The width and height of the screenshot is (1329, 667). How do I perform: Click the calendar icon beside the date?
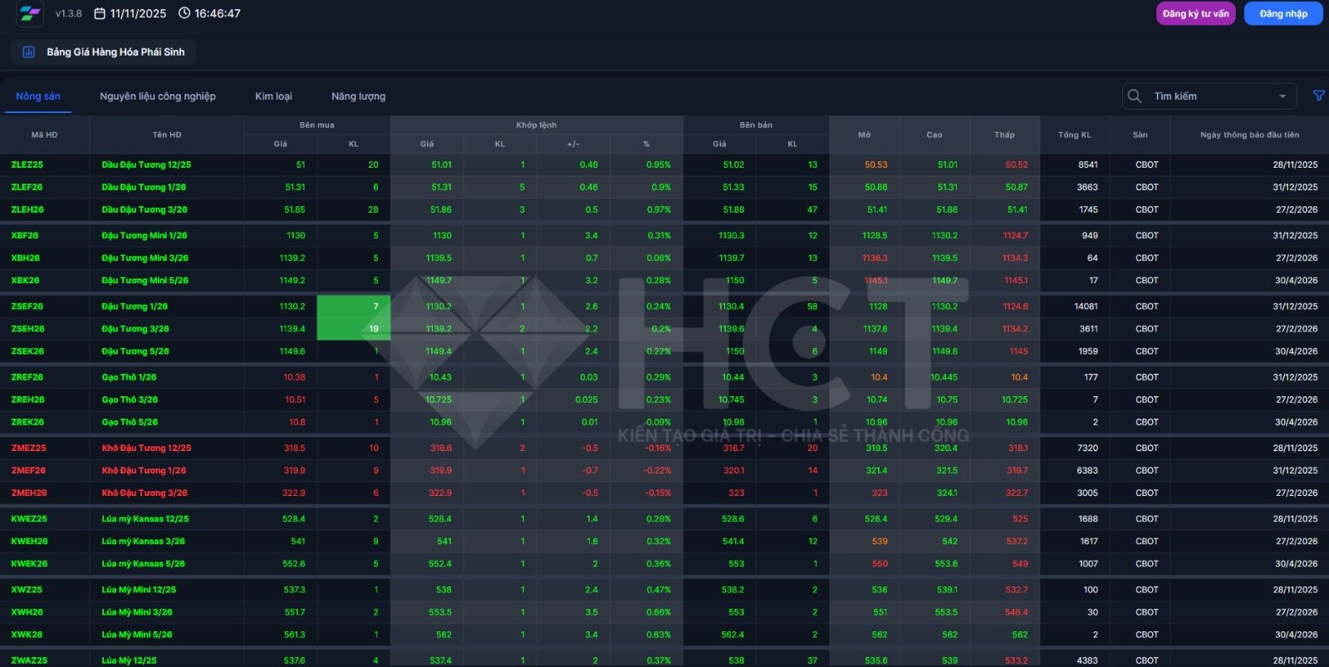tap(100, 14)
